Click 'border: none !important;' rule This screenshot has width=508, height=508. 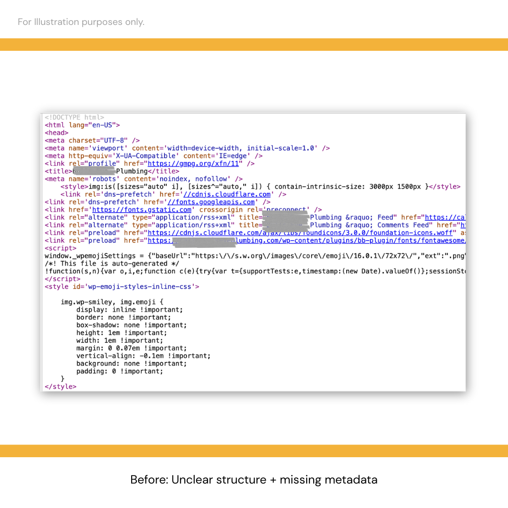click(x=124, y=318)
